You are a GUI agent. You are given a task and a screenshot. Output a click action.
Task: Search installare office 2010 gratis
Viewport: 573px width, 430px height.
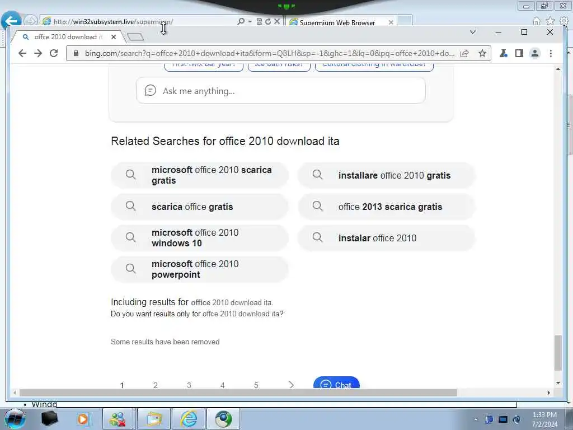[387, 175]
